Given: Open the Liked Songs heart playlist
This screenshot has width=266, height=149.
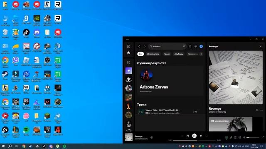Looking at the screenshot, I should click(128, 71).
